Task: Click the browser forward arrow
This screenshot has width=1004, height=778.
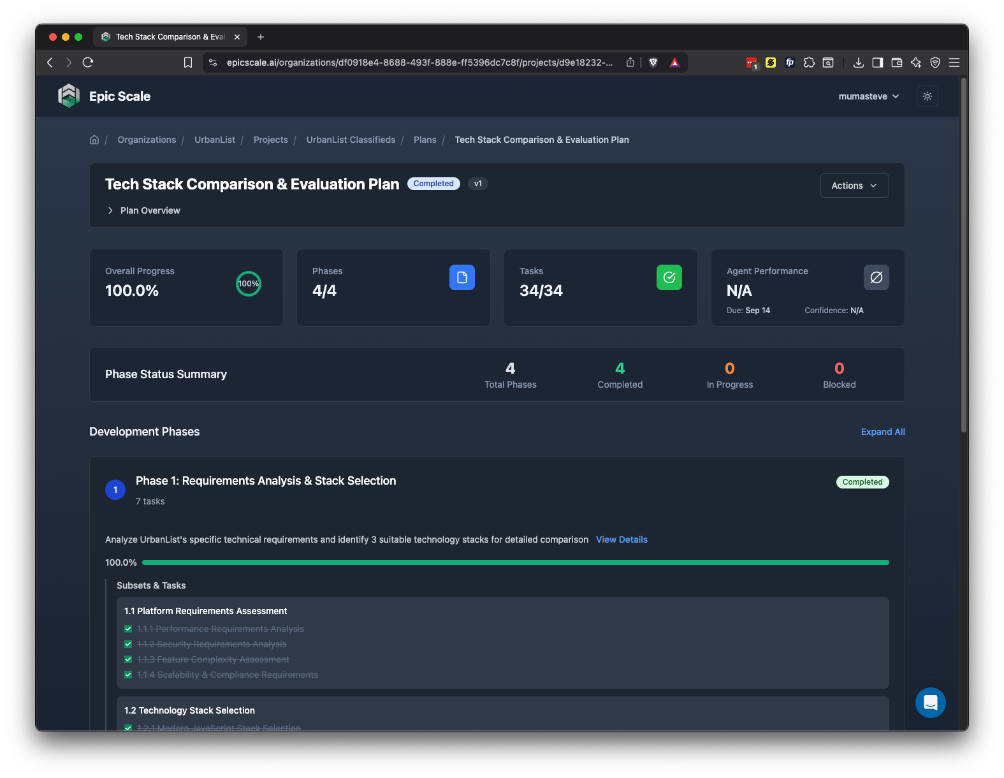Action: pos(69,62)
